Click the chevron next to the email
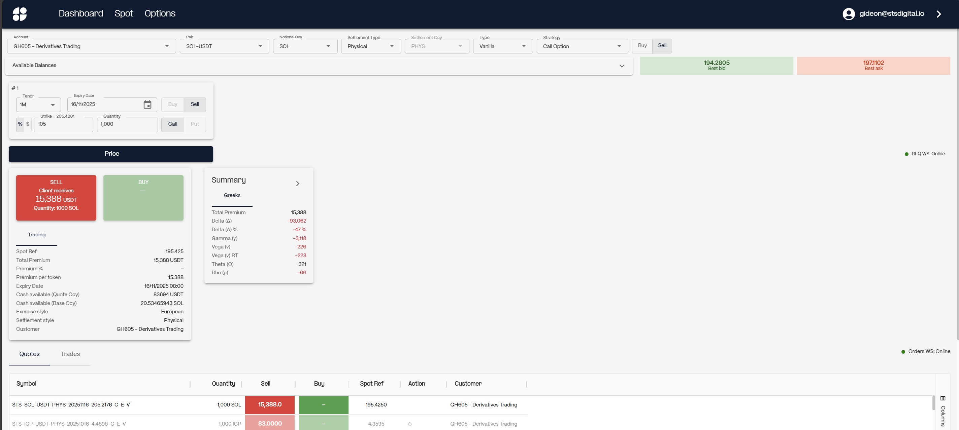 (938, 14)
